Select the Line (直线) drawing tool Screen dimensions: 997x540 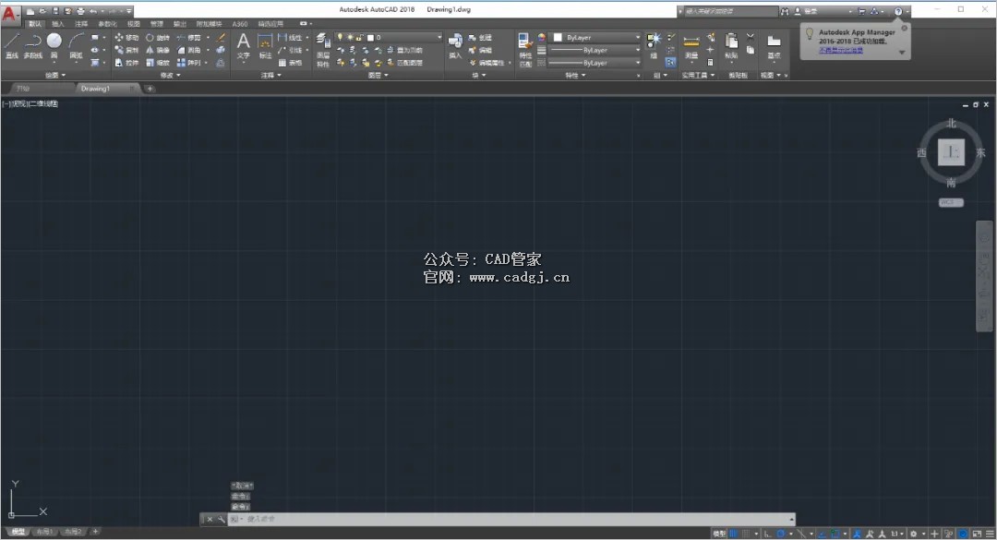[x=12, y=46]
